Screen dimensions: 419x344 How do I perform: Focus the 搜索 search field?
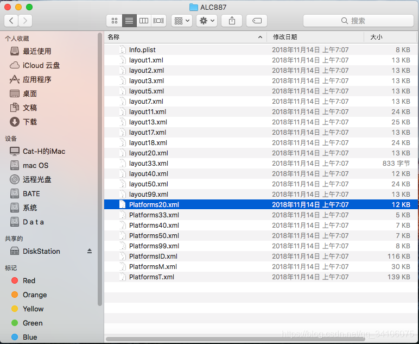(358, 21)
